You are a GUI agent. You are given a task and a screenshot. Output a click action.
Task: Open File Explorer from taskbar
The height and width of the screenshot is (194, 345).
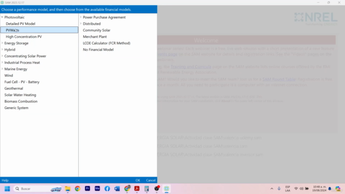[67, 189]
